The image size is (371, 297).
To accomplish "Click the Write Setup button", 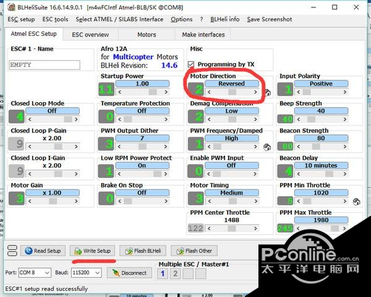I will pyautogui.click(x=92, y=251).
